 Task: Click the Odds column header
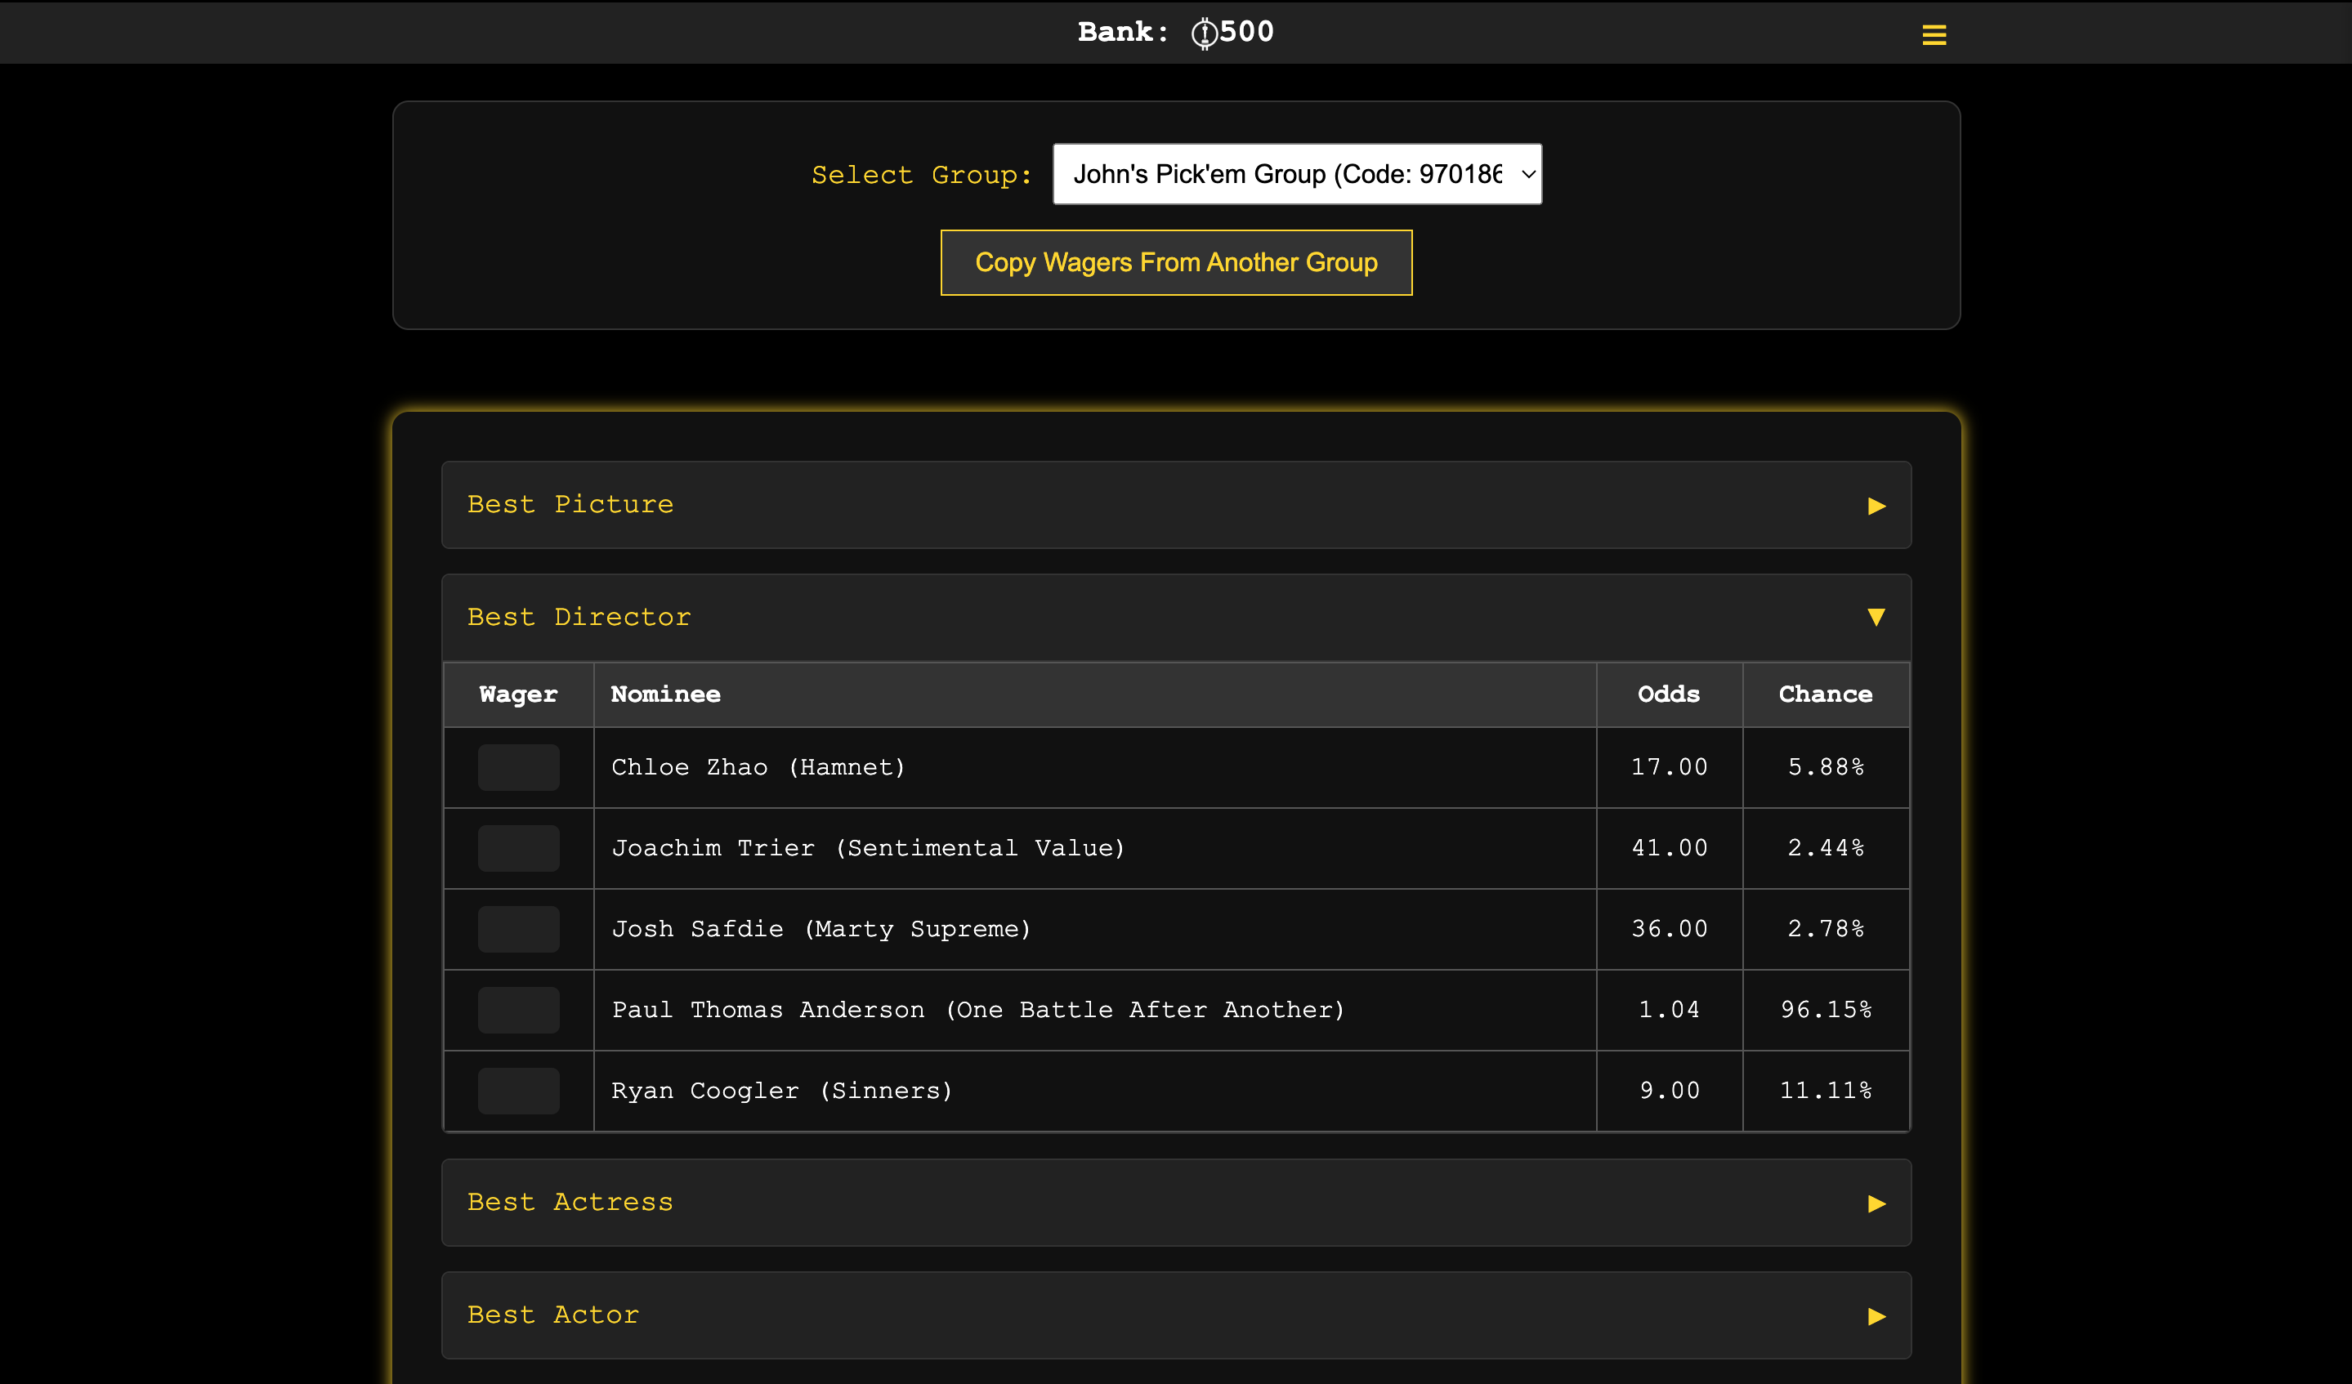1669,694
